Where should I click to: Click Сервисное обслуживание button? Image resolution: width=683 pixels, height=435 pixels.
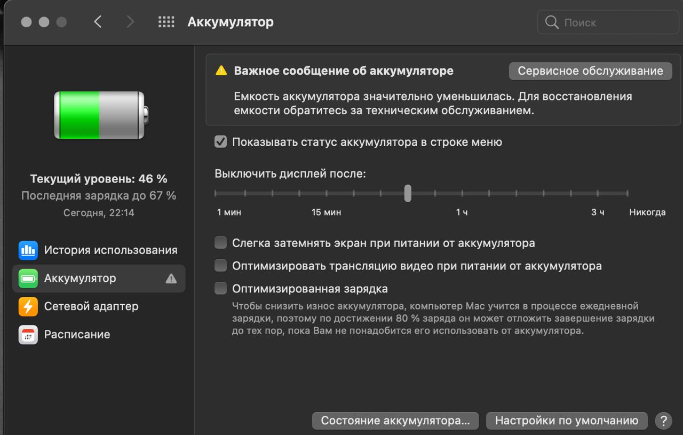(x=590, y=71)
